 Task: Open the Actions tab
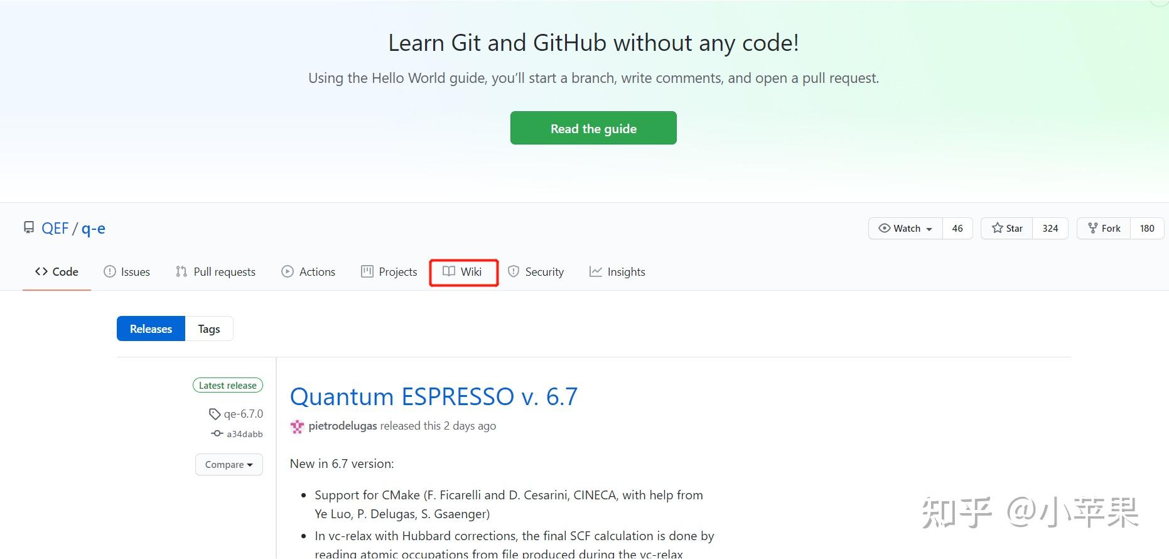click(308, 271)
